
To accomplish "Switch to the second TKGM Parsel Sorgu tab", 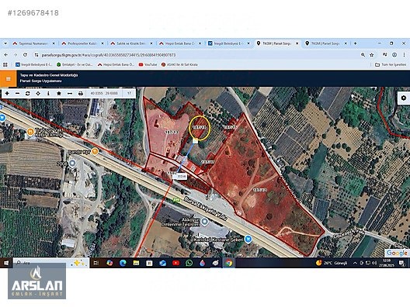I will (x=326, y=43).
